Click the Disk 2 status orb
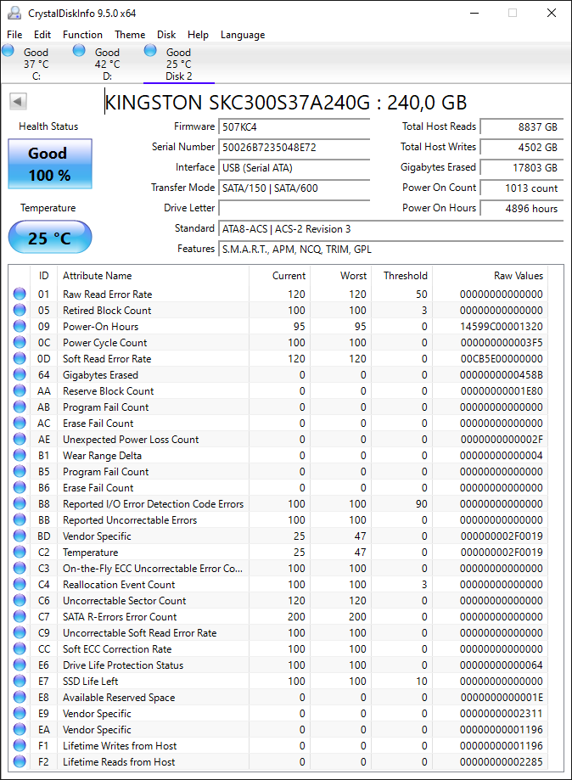Viewport: 572px width, 780px height. (x=150, y=50)
